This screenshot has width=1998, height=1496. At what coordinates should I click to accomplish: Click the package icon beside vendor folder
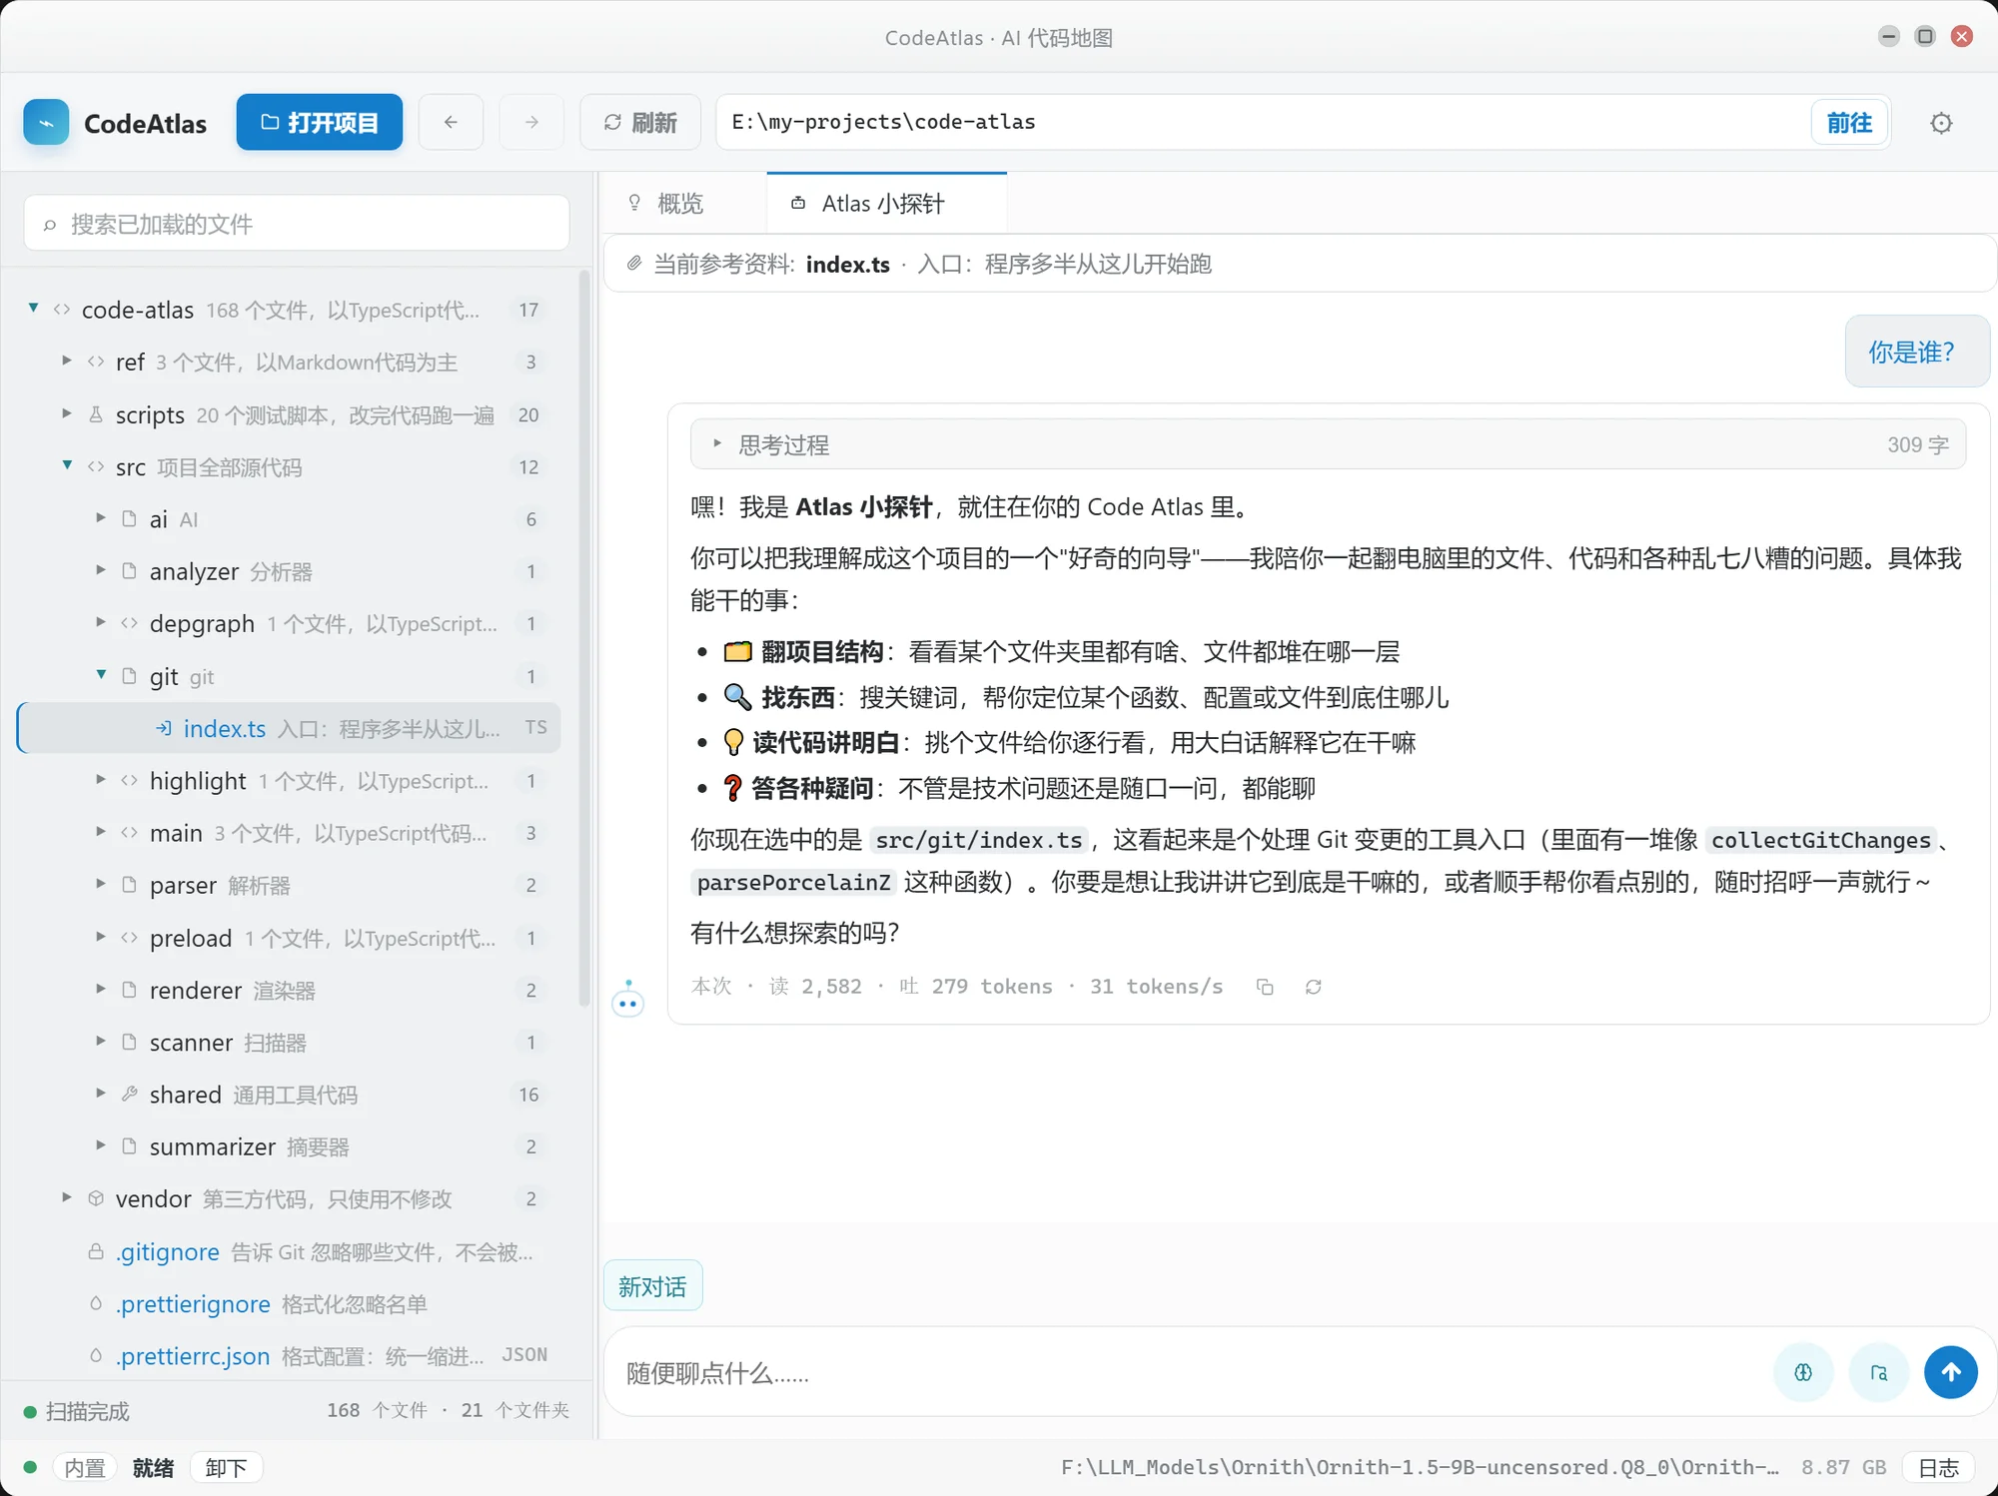click(x=96, y=1198)
